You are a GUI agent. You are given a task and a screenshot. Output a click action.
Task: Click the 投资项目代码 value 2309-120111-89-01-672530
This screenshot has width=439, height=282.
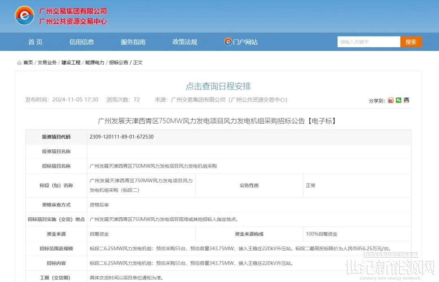[122, 137]
